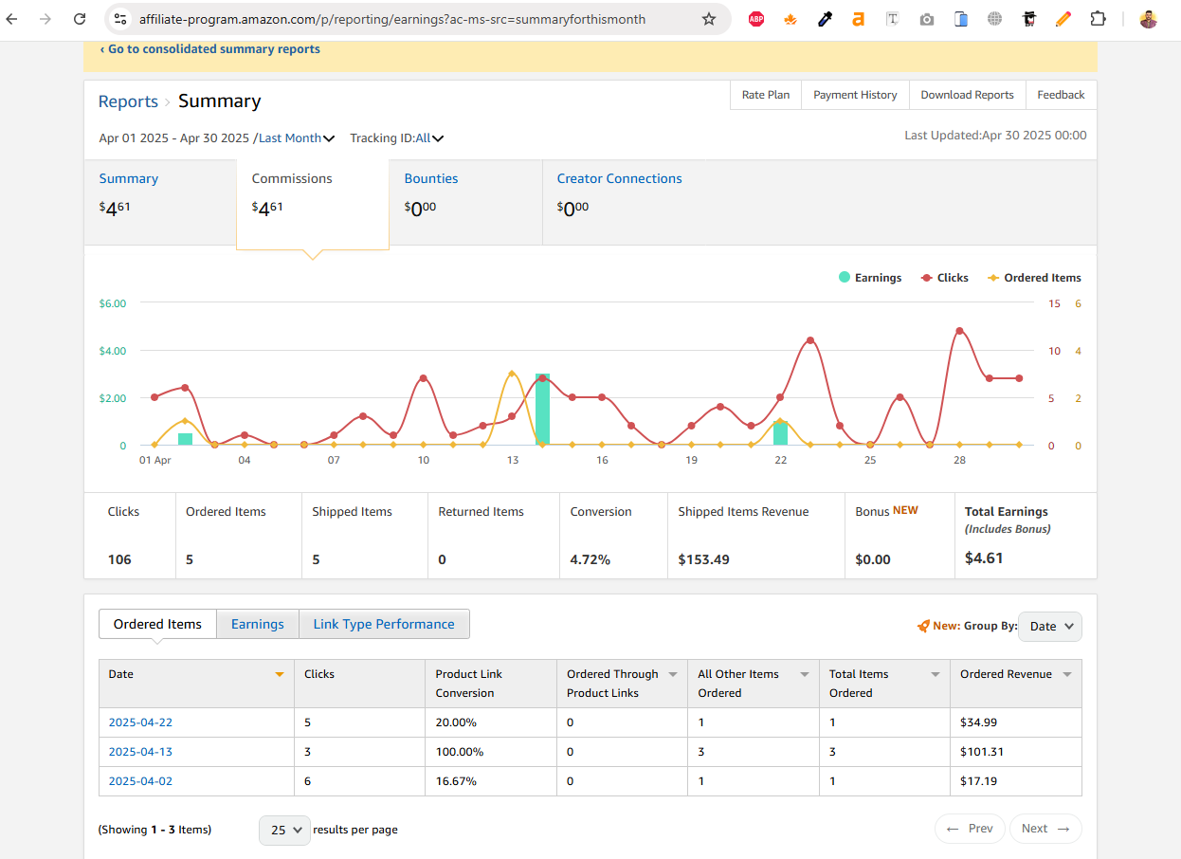Click the Prev pagination button
The image size is (1181, 859).
click(x=970, y=829)
